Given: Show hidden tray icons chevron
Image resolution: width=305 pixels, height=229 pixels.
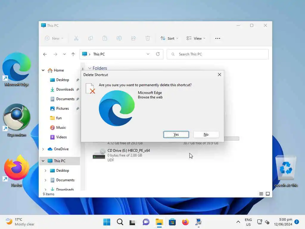Looking at the screenshot, I should (x=238, y=222).
